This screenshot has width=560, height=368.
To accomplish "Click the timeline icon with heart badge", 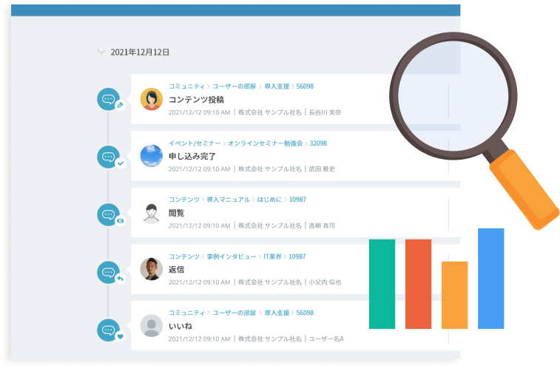I will pyautogui.click(x=109, y=330).
